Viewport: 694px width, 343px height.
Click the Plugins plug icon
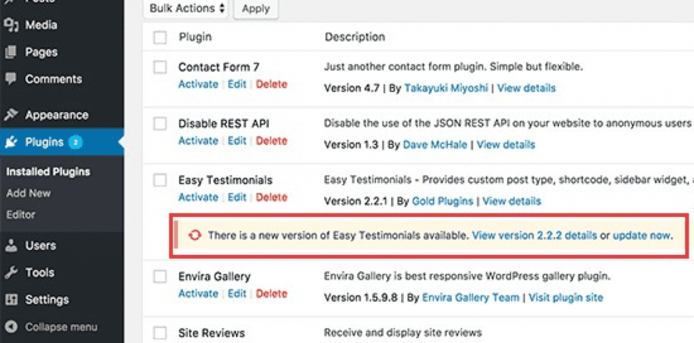click(11, 142)
